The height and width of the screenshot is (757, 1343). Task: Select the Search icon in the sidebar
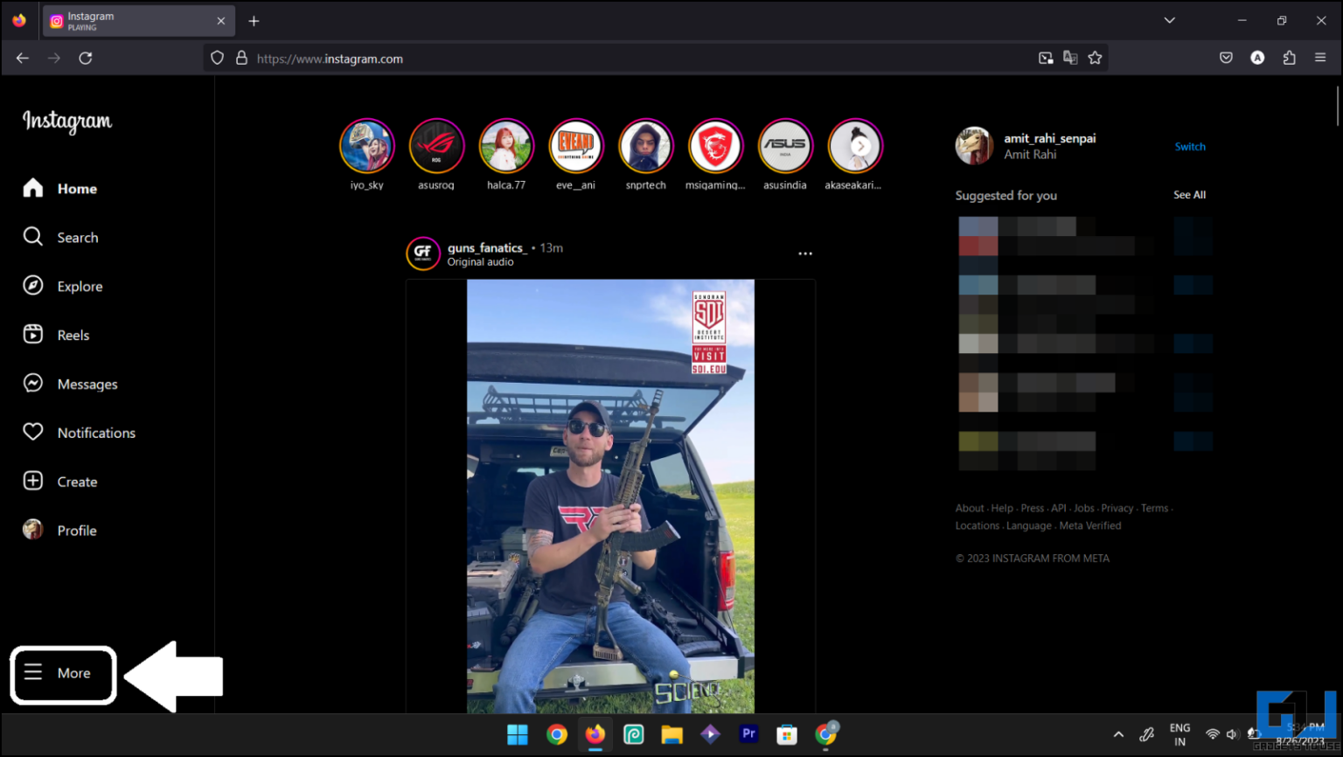(32, 237)
